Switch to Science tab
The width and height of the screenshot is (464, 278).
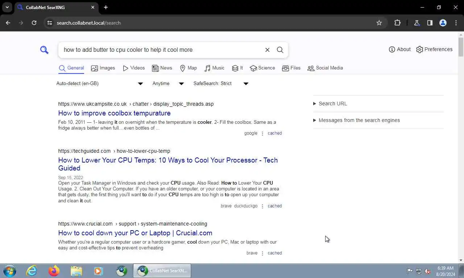[x=262, y=68]
